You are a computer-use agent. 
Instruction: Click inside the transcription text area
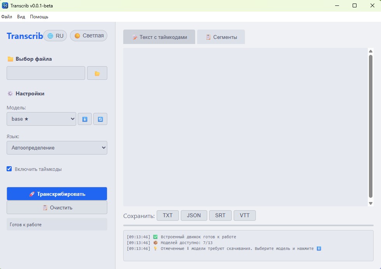click(x=245, y=127)
